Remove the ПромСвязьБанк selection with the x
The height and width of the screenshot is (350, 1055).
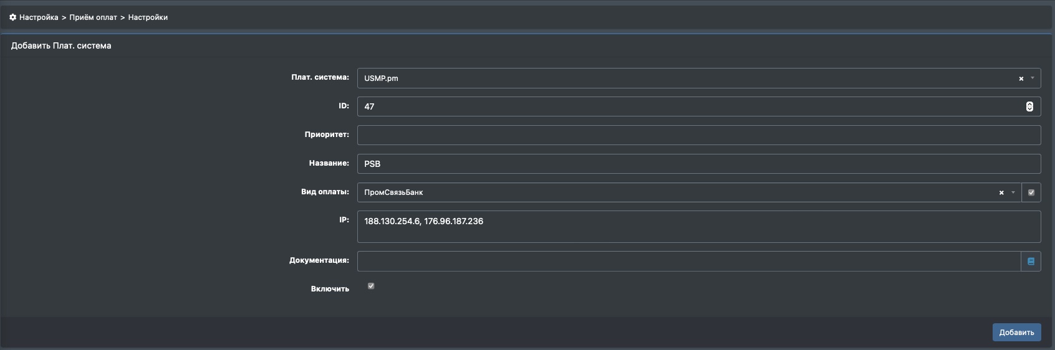(x=1001, y=193)
